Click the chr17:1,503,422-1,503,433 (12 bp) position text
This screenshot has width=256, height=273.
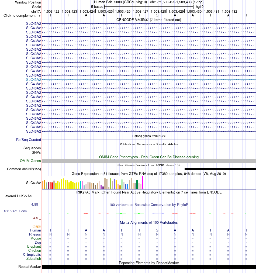point(177,2)
